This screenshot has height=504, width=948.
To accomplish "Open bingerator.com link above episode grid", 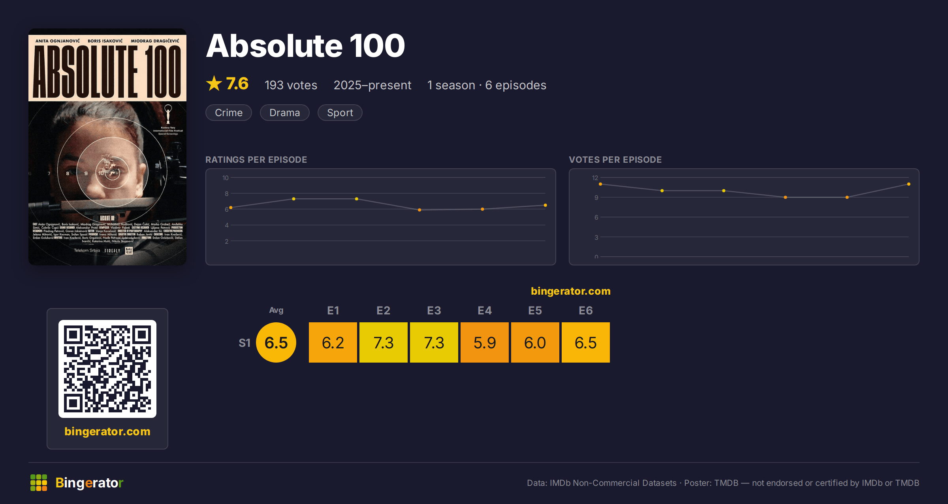I will tap(571, 291).
